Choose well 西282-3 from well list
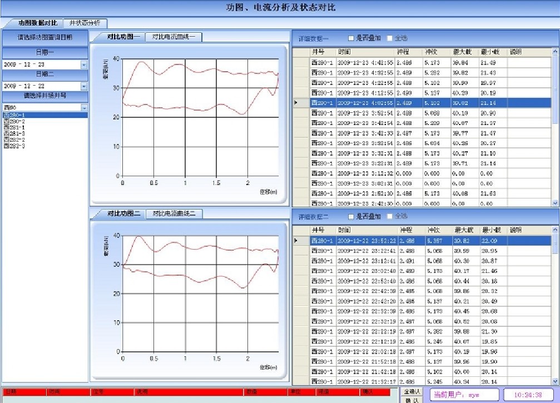The width and height of the screenshot is (560, 403). pyautogui.click(x=14, y=146)
